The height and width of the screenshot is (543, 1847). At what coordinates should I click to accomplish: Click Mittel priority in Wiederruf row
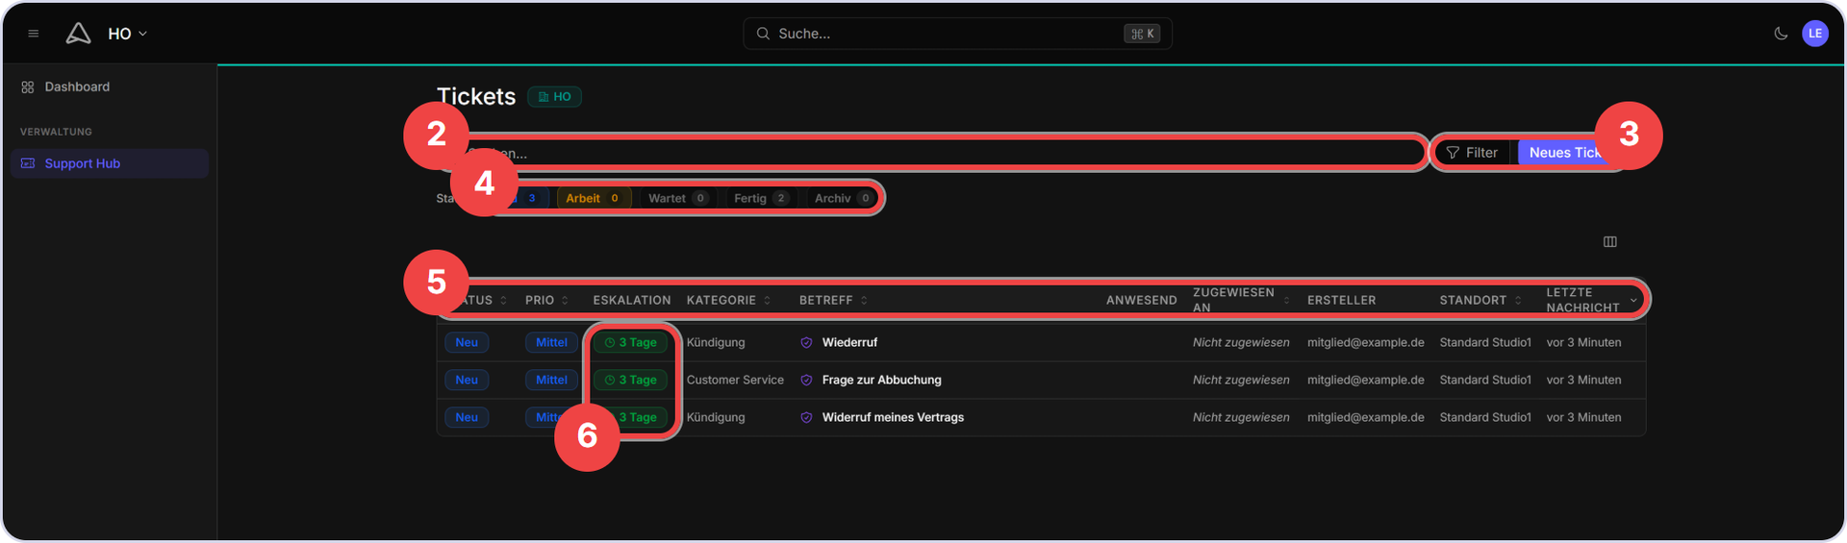(551, 343)
